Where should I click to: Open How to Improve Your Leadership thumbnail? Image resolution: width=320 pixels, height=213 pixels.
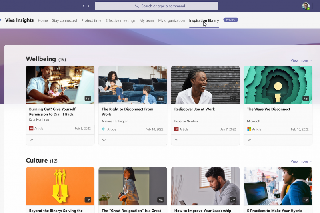click(x=205, y=186)
